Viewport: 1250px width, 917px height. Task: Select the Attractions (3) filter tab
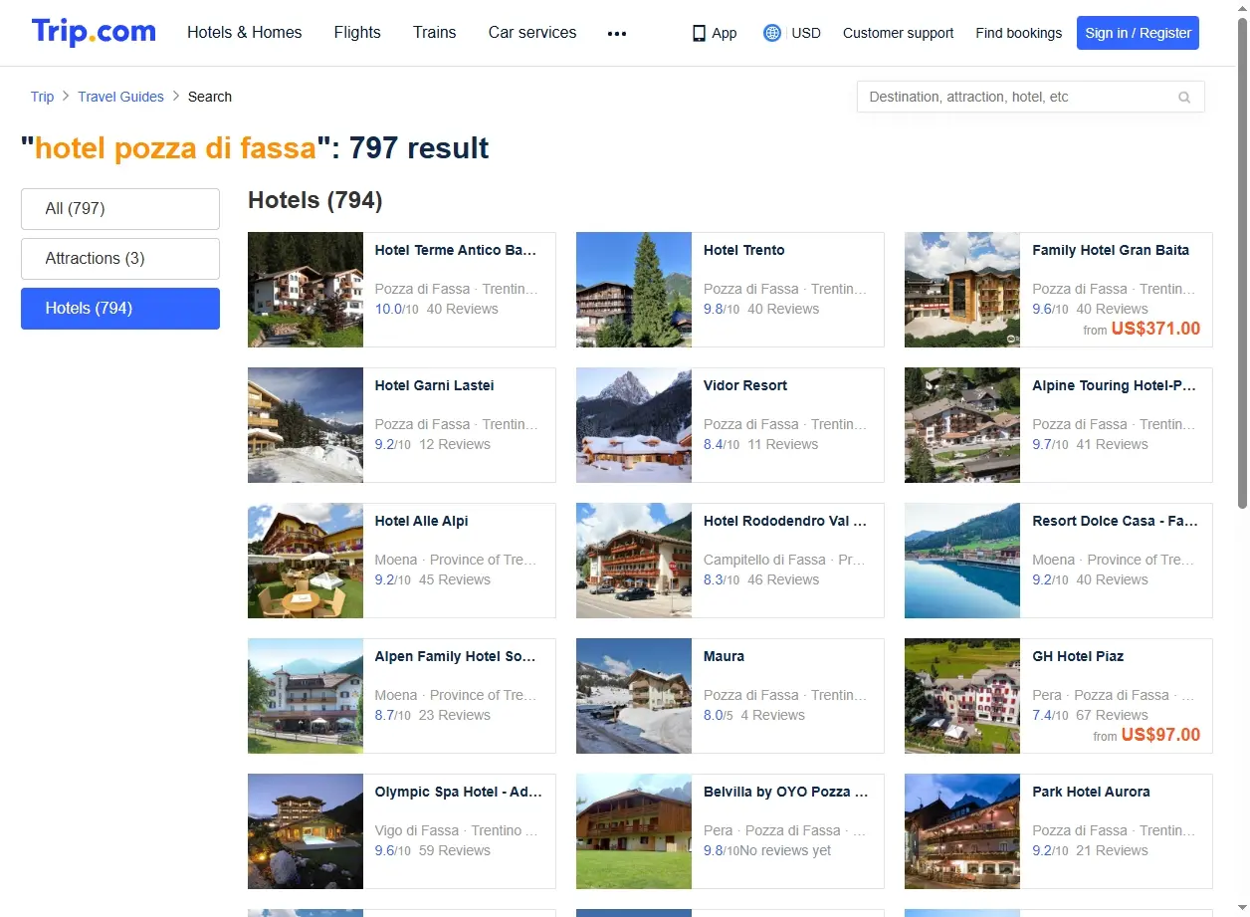[120, 259]
